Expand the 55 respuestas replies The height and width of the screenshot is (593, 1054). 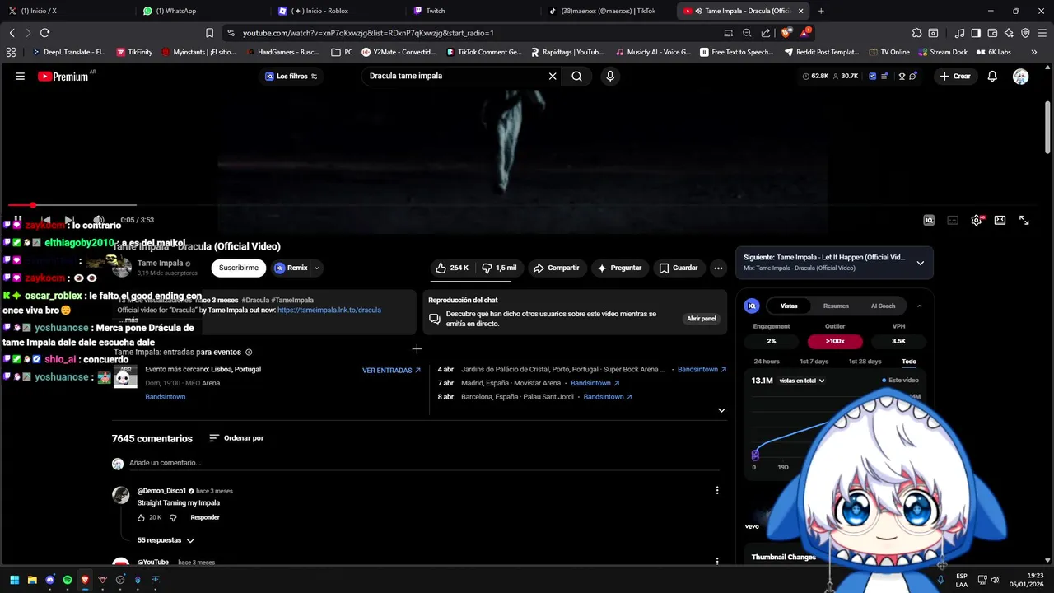click(166, 540)
